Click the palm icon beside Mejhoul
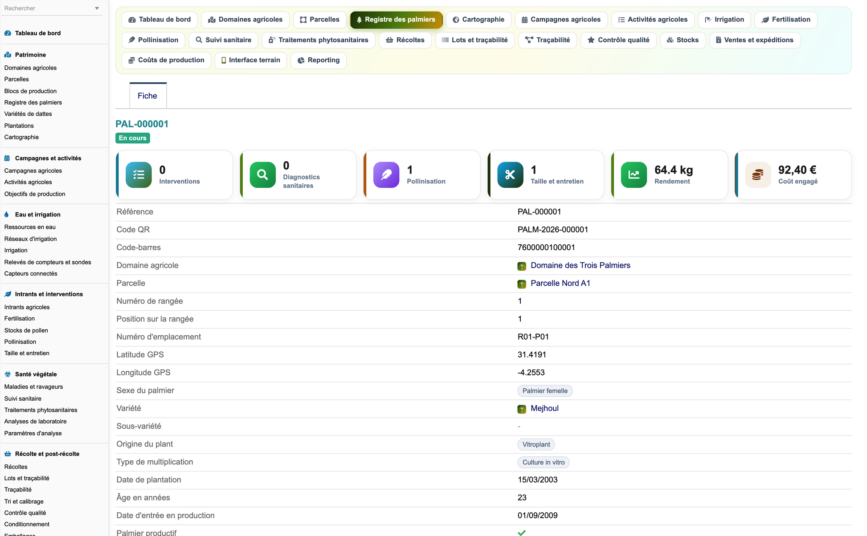 (522, 409)
